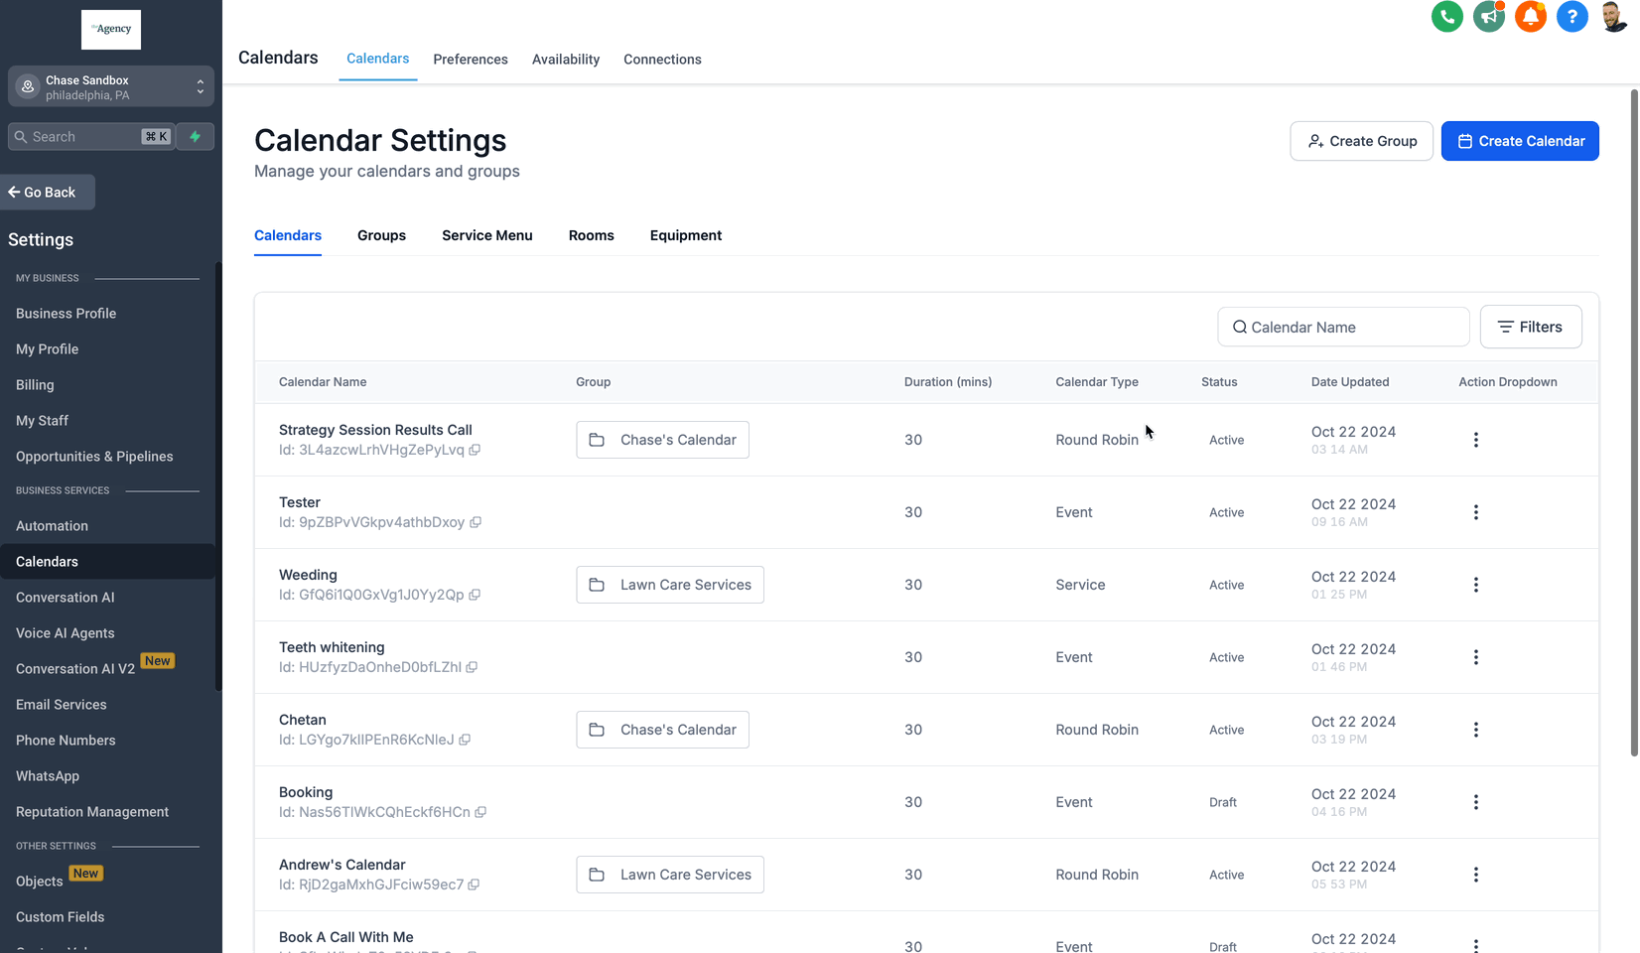Open the megaphone announcements icon
The width and height of the screenshot is (1640, 953).
(1488, 17)
